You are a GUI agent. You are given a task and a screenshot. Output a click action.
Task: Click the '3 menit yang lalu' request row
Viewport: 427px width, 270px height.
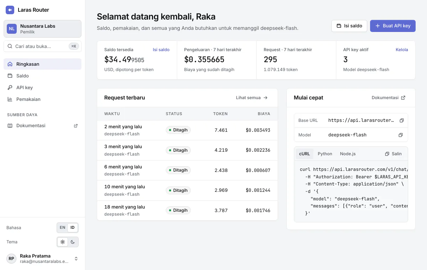[x=187, y=150]
